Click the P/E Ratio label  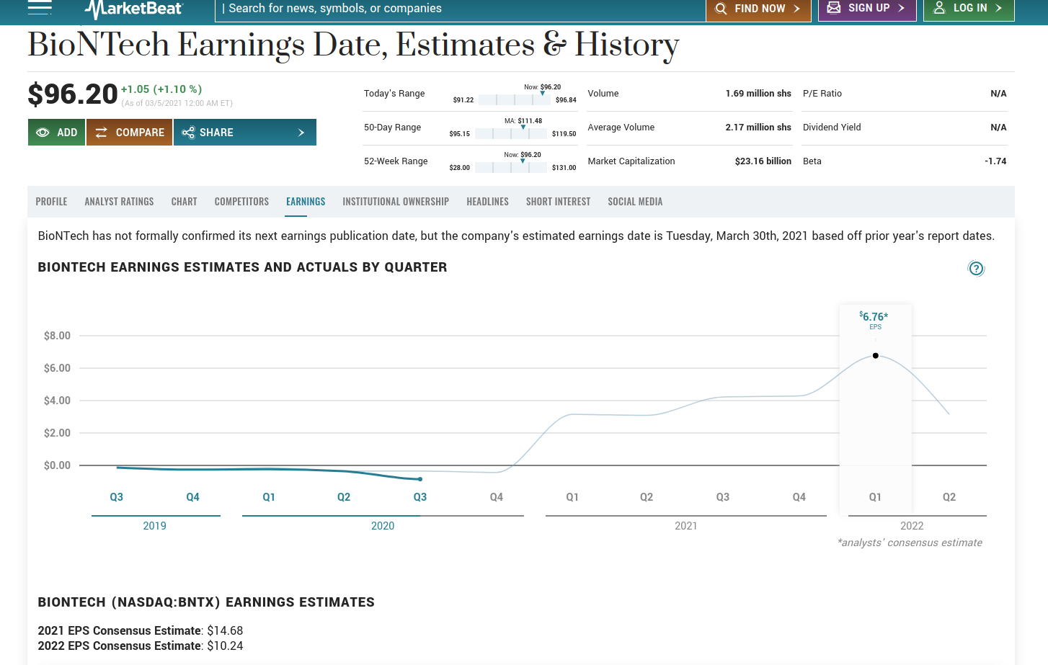pyautogui.click(x=822, y=94)
